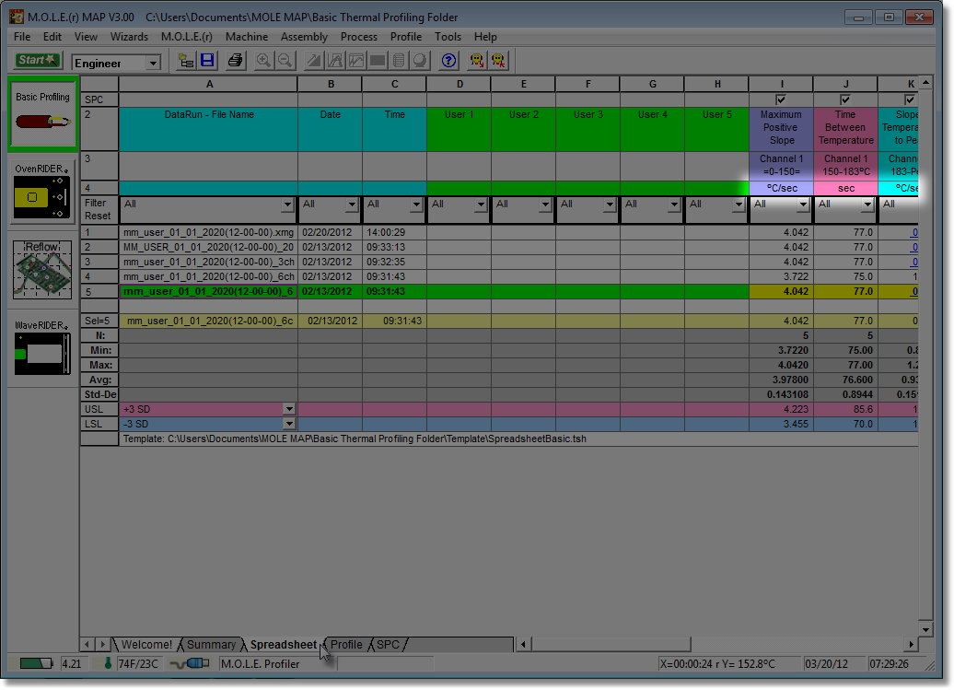Click the second MOLE mascot toolbar icon
This screenshot has width=954, height=690.
[x=499, y=61]
